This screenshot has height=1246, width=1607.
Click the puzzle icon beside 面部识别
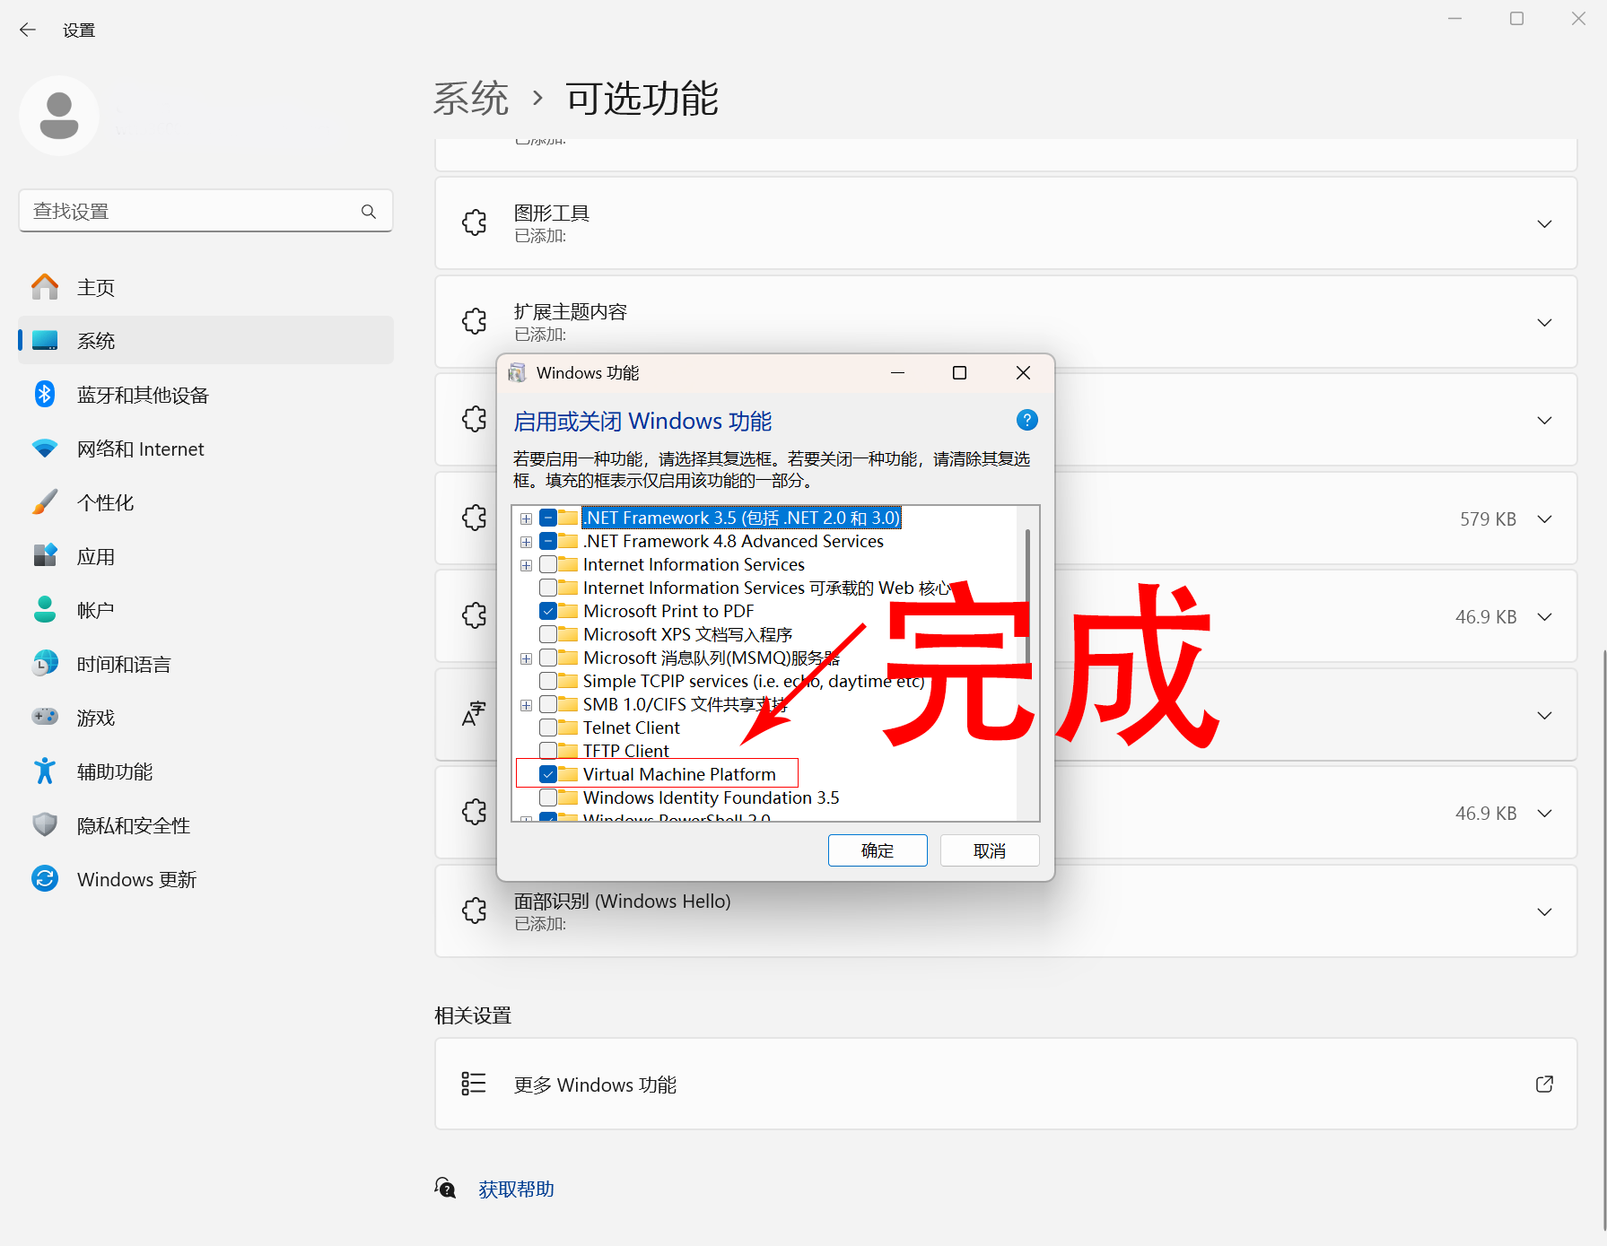[x=475, y=911]
